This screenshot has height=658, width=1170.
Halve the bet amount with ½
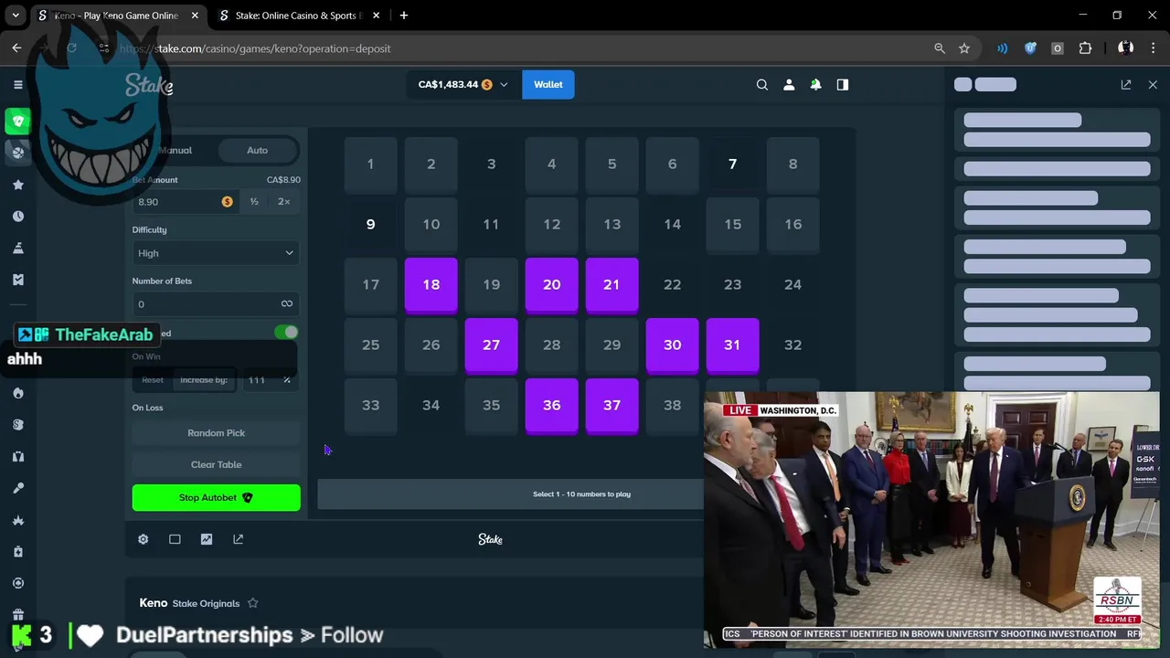pyautogui.click(x=254, y=202)
